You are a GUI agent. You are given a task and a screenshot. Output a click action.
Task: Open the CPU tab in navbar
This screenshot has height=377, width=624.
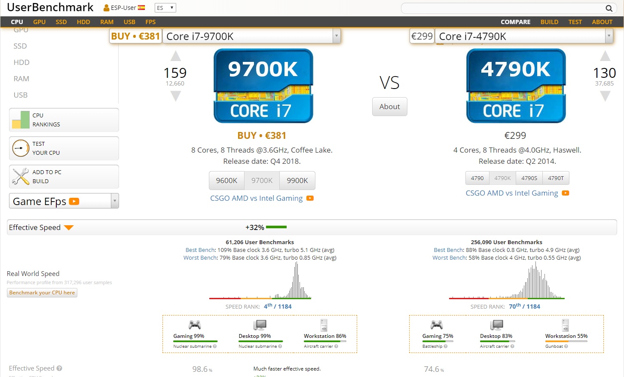point(17,22)
